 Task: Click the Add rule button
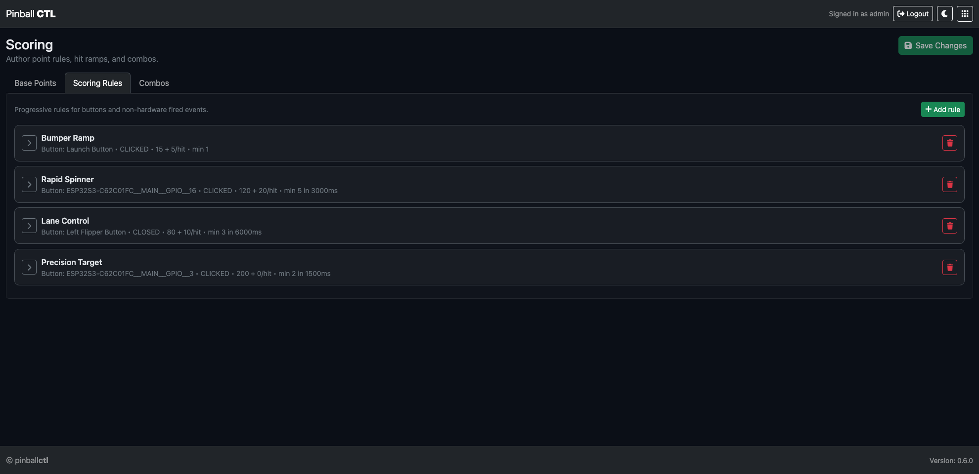point(942,109)
